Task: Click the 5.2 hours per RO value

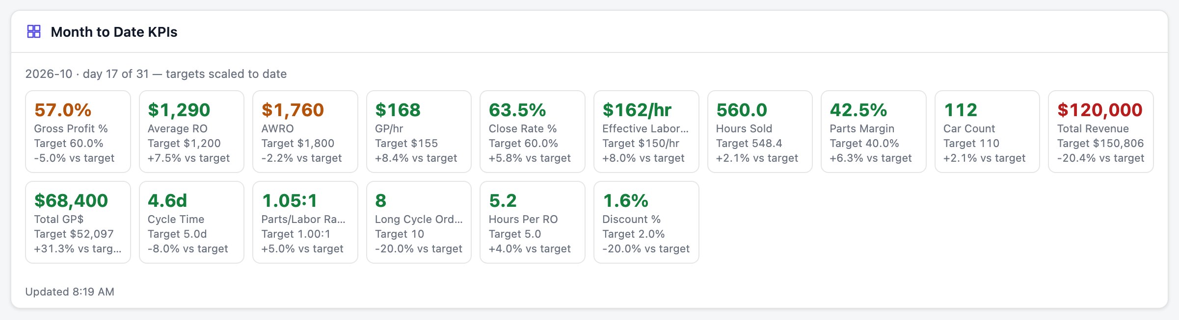Action: [x=503, y=200]
